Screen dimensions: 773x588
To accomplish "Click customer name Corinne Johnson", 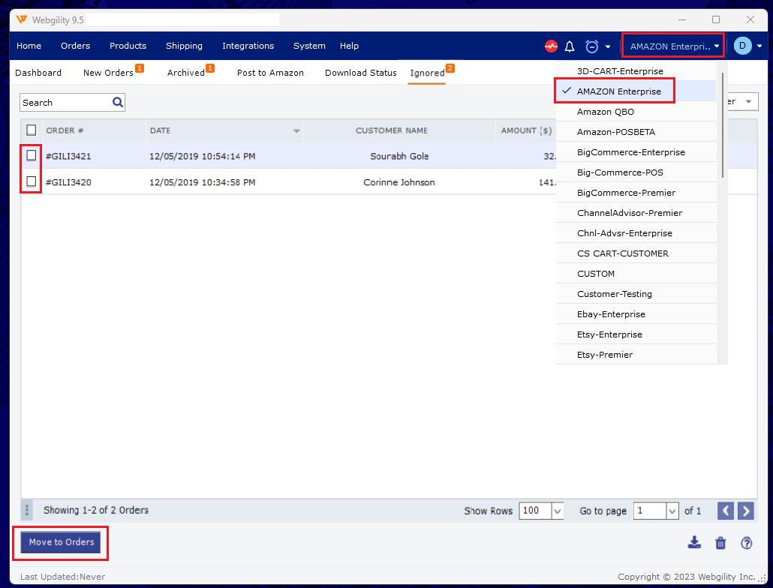I will (x=399, y=182).
